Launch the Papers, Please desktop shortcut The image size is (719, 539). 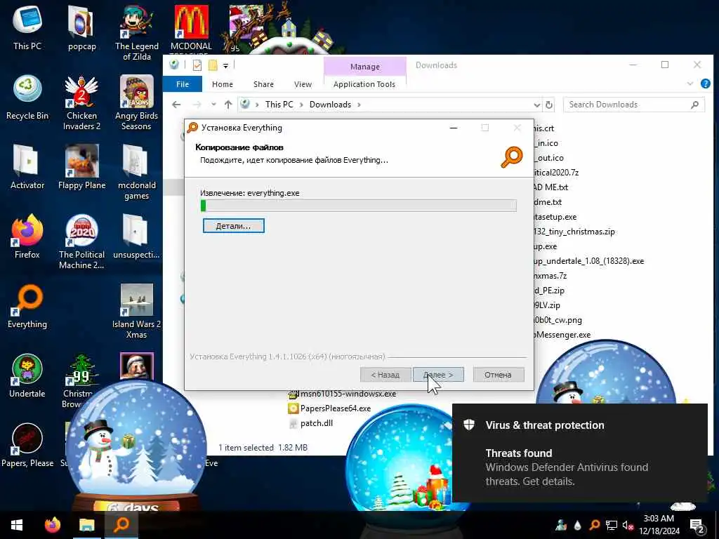coord(27,445)
